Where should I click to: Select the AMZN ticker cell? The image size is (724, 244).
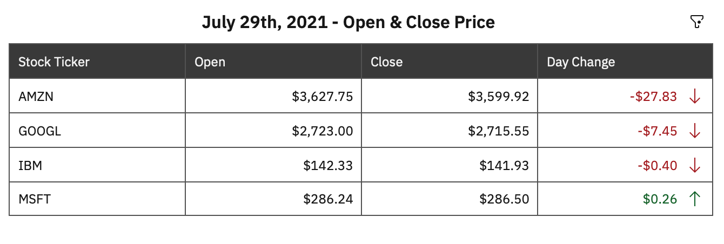36,96
